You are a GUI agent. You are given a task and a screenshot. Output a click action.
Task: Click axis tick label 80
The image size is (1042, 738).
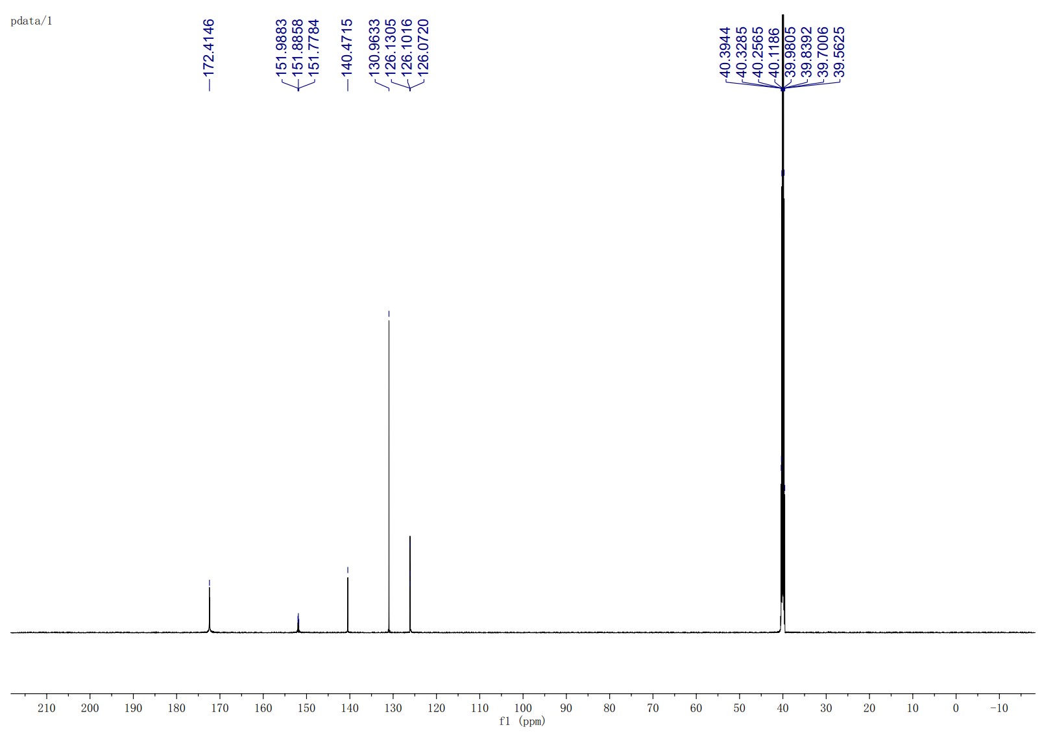609,708
